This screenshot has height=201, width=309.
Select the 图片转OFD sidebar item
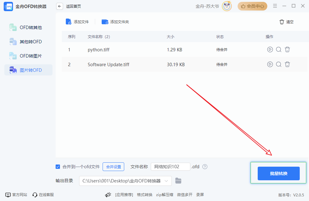[x=28, y=70]
